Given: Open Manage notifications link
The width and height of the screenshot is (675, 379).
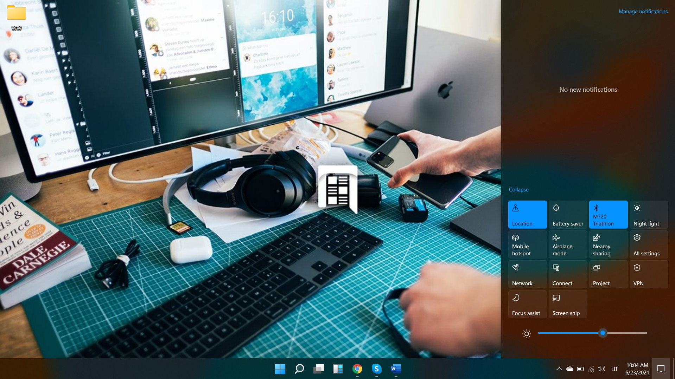Looking at the screenshot, I should [643, 12].
